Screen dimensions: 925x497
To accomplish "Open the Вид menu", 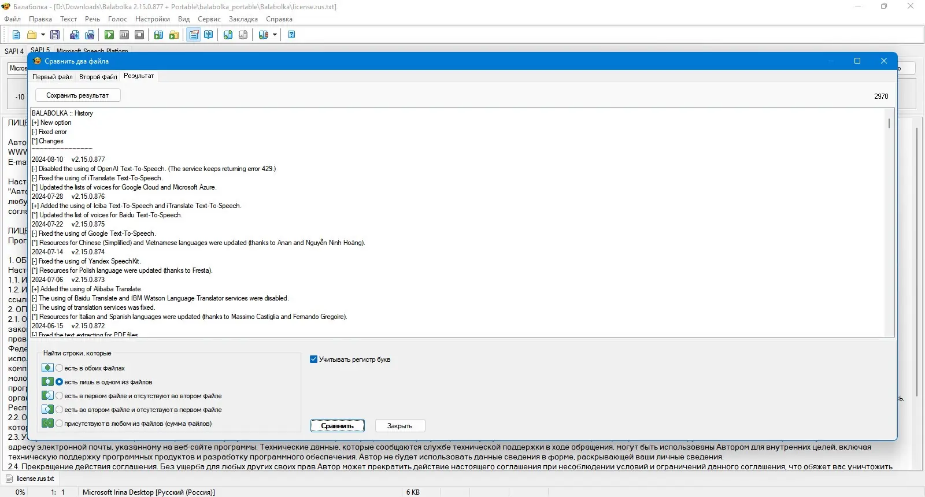I will point(184,19).
